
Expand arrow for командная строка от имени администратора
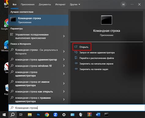point(64,83)
